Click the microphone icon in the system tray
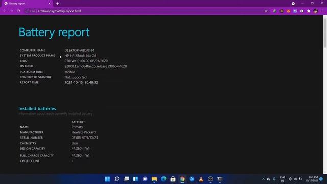This screenshot has height=184, width=327. pos(274,179)
